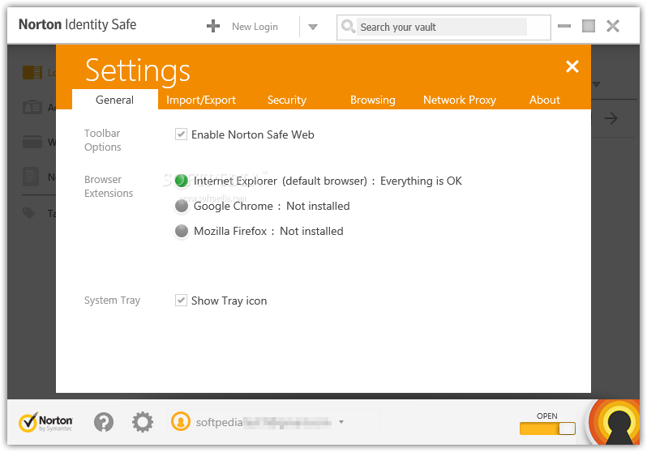This screenshot has width=647, height=452.
Task: Click the System Tray section label
Action: 112,301
